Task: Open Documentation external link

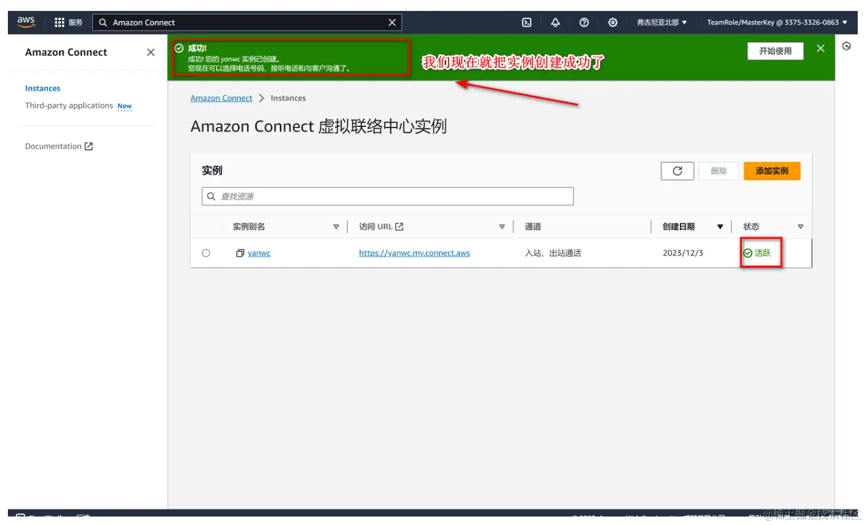Action: (59, 146)
